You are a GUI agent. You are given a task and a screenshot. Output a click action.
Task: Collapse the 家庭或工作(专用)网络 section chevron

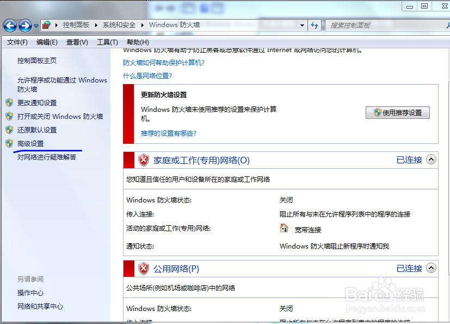click(x=431, y=160)
